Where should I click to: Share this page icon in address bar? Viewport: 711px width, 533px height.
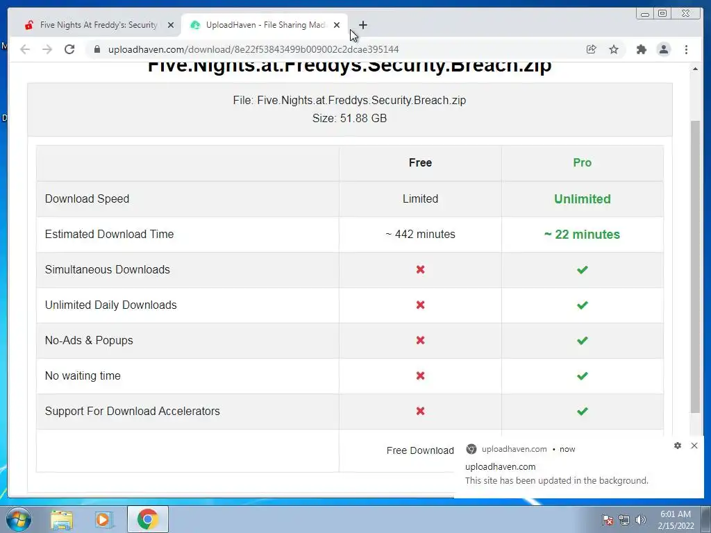592,49
